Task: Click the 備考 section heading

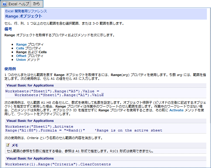Action: (x=8, y=29)
